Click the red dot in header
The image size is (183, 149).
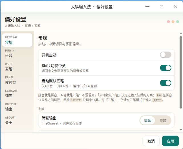(x=168, y=22)
